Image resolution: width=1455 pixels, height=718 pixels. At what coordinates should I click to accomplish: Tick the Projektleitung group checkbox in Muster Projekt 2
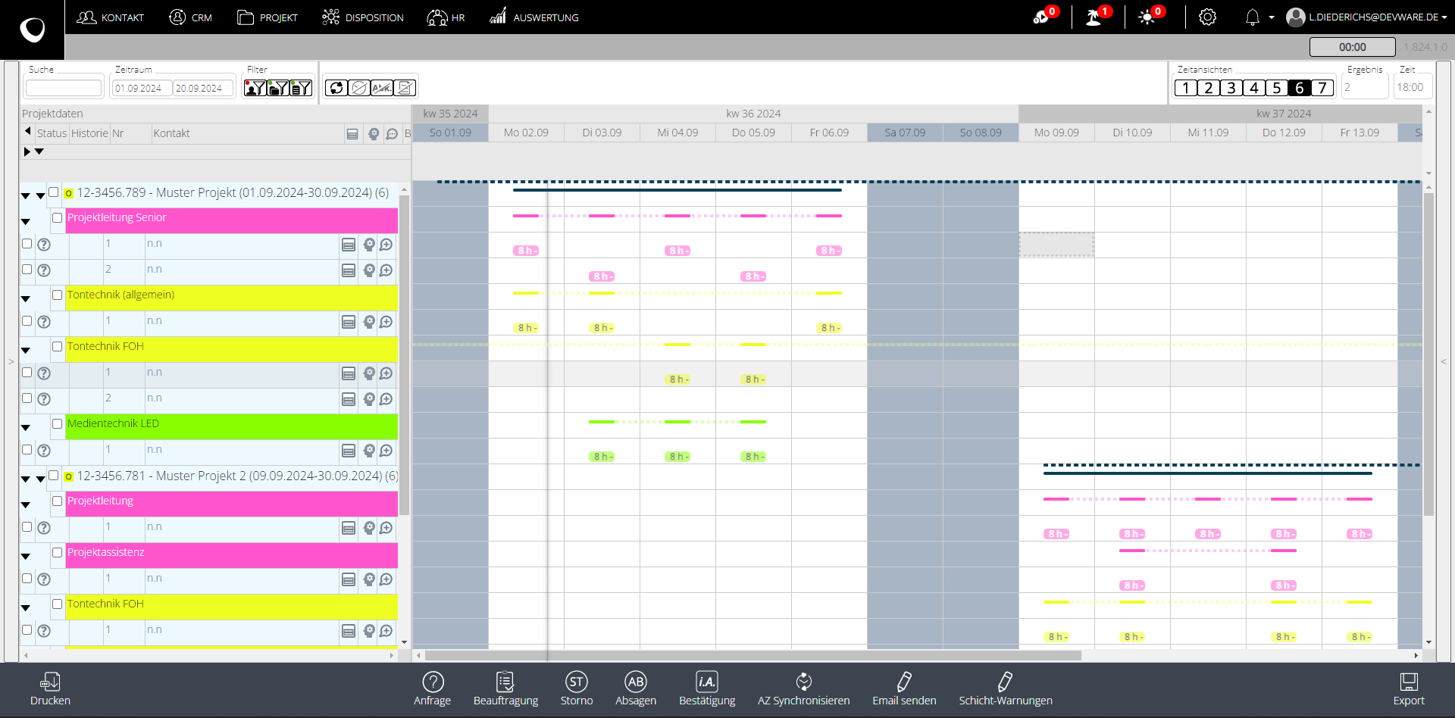point(57,501)
